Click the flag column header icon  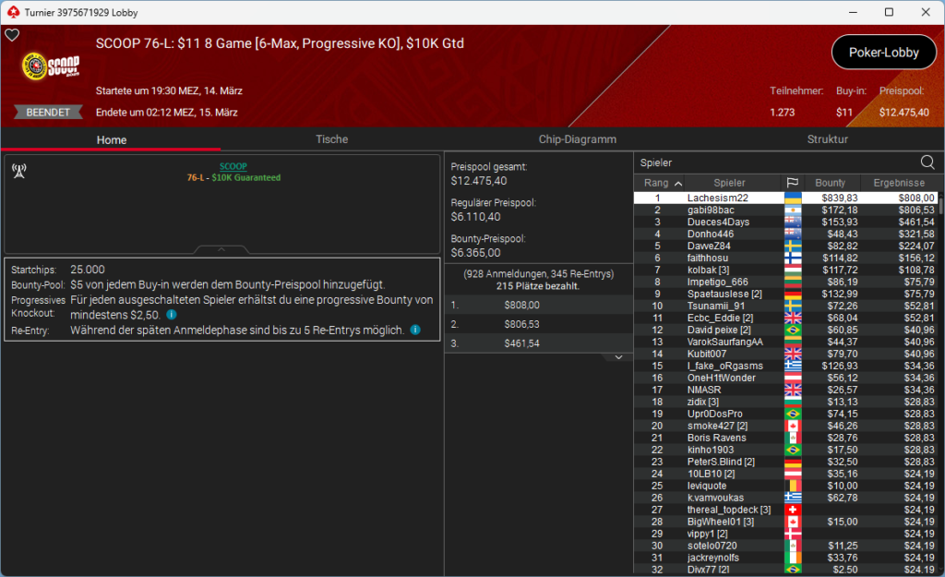[x=792, y=183]
